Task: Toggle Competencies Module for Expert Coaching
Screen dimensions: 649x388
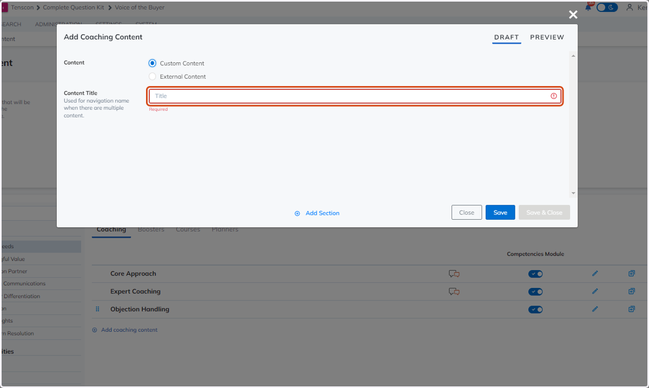Action: [535, 292]
